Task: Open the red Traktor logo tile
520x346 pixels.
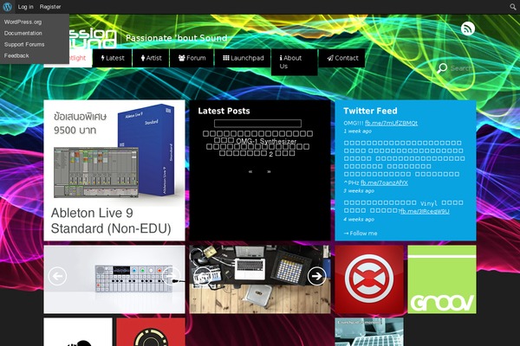Action: pyautogui.click(x=369, y=279)
